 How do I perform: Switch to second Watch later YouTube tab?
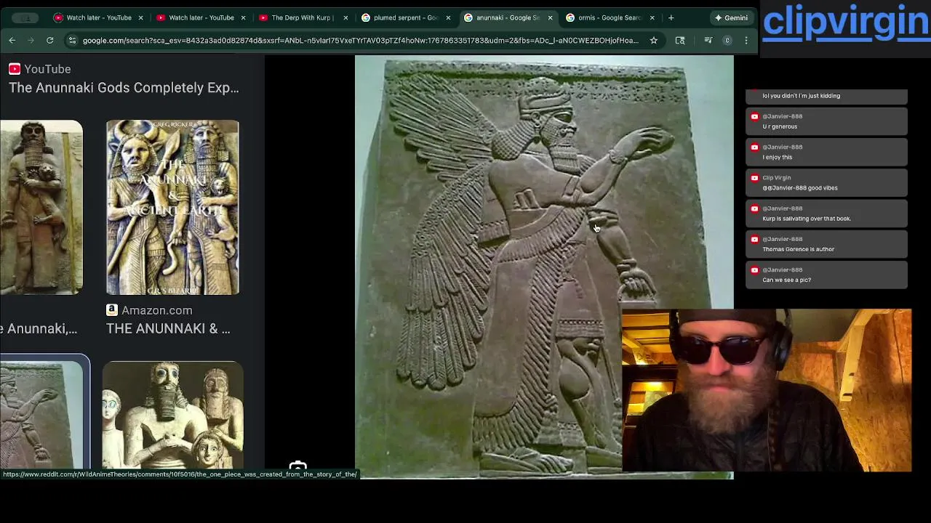tap(201, 17)
